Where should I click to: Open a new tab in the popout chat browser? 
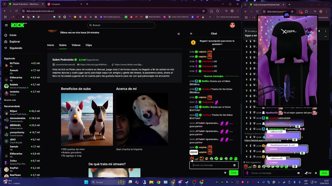point(289,4)
